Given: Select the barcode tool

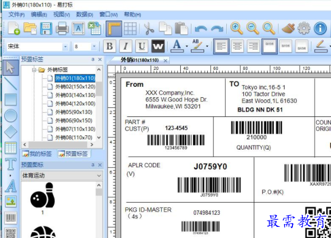Looking at the screenshot, I should [x=11, y=217].
